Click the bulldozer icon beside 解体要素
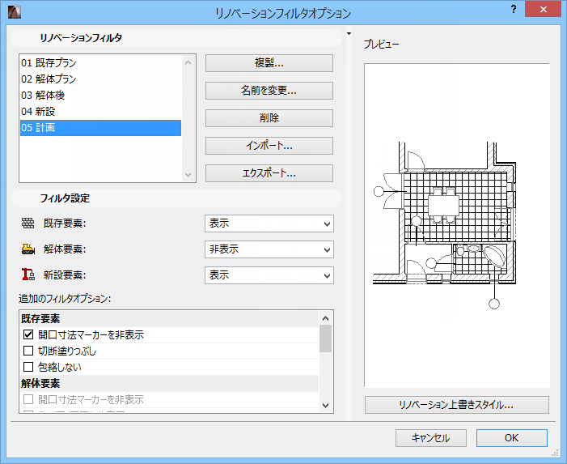Viewport: 567px width, 464px height. tap(28, 249)
